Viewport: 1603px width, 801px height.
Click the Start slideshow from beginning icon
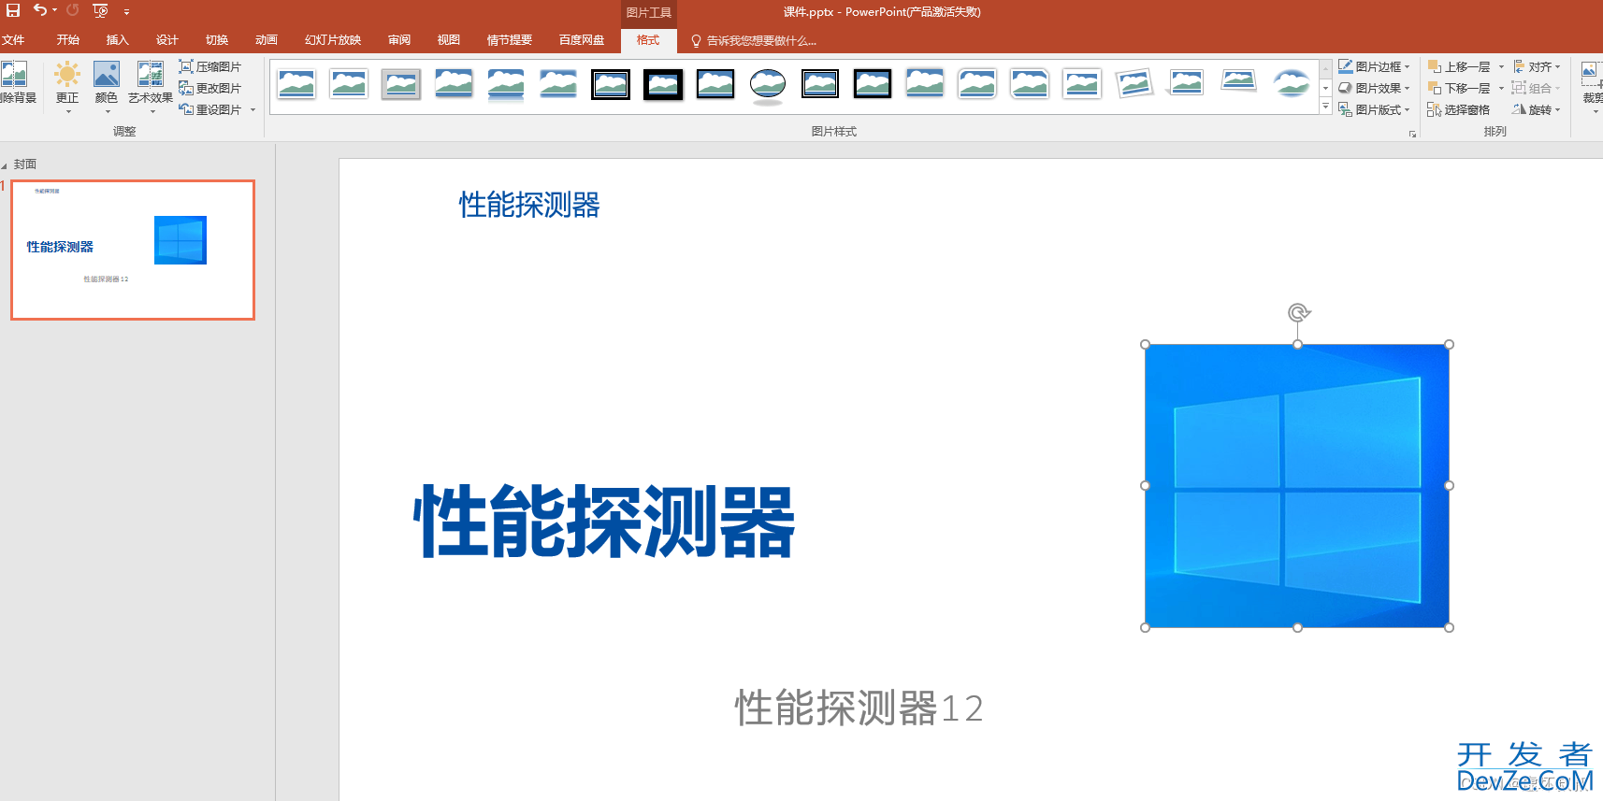(100, 11)
